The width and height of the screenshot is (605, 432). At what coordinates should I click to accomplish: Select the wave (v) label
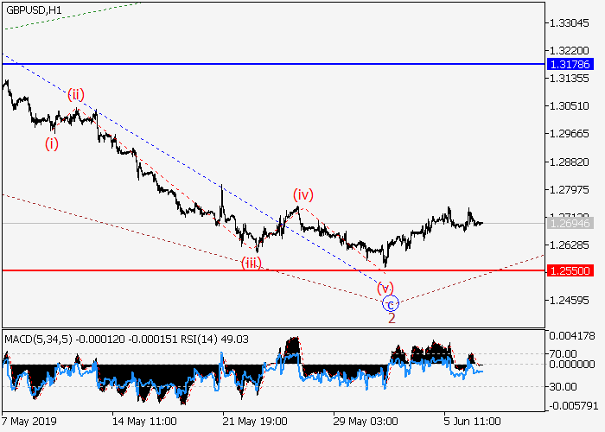[x=385, y=287]
